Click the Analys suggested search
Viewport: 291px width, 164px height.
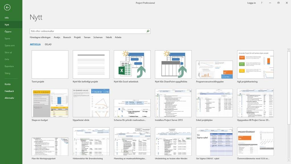pos(57,37)
